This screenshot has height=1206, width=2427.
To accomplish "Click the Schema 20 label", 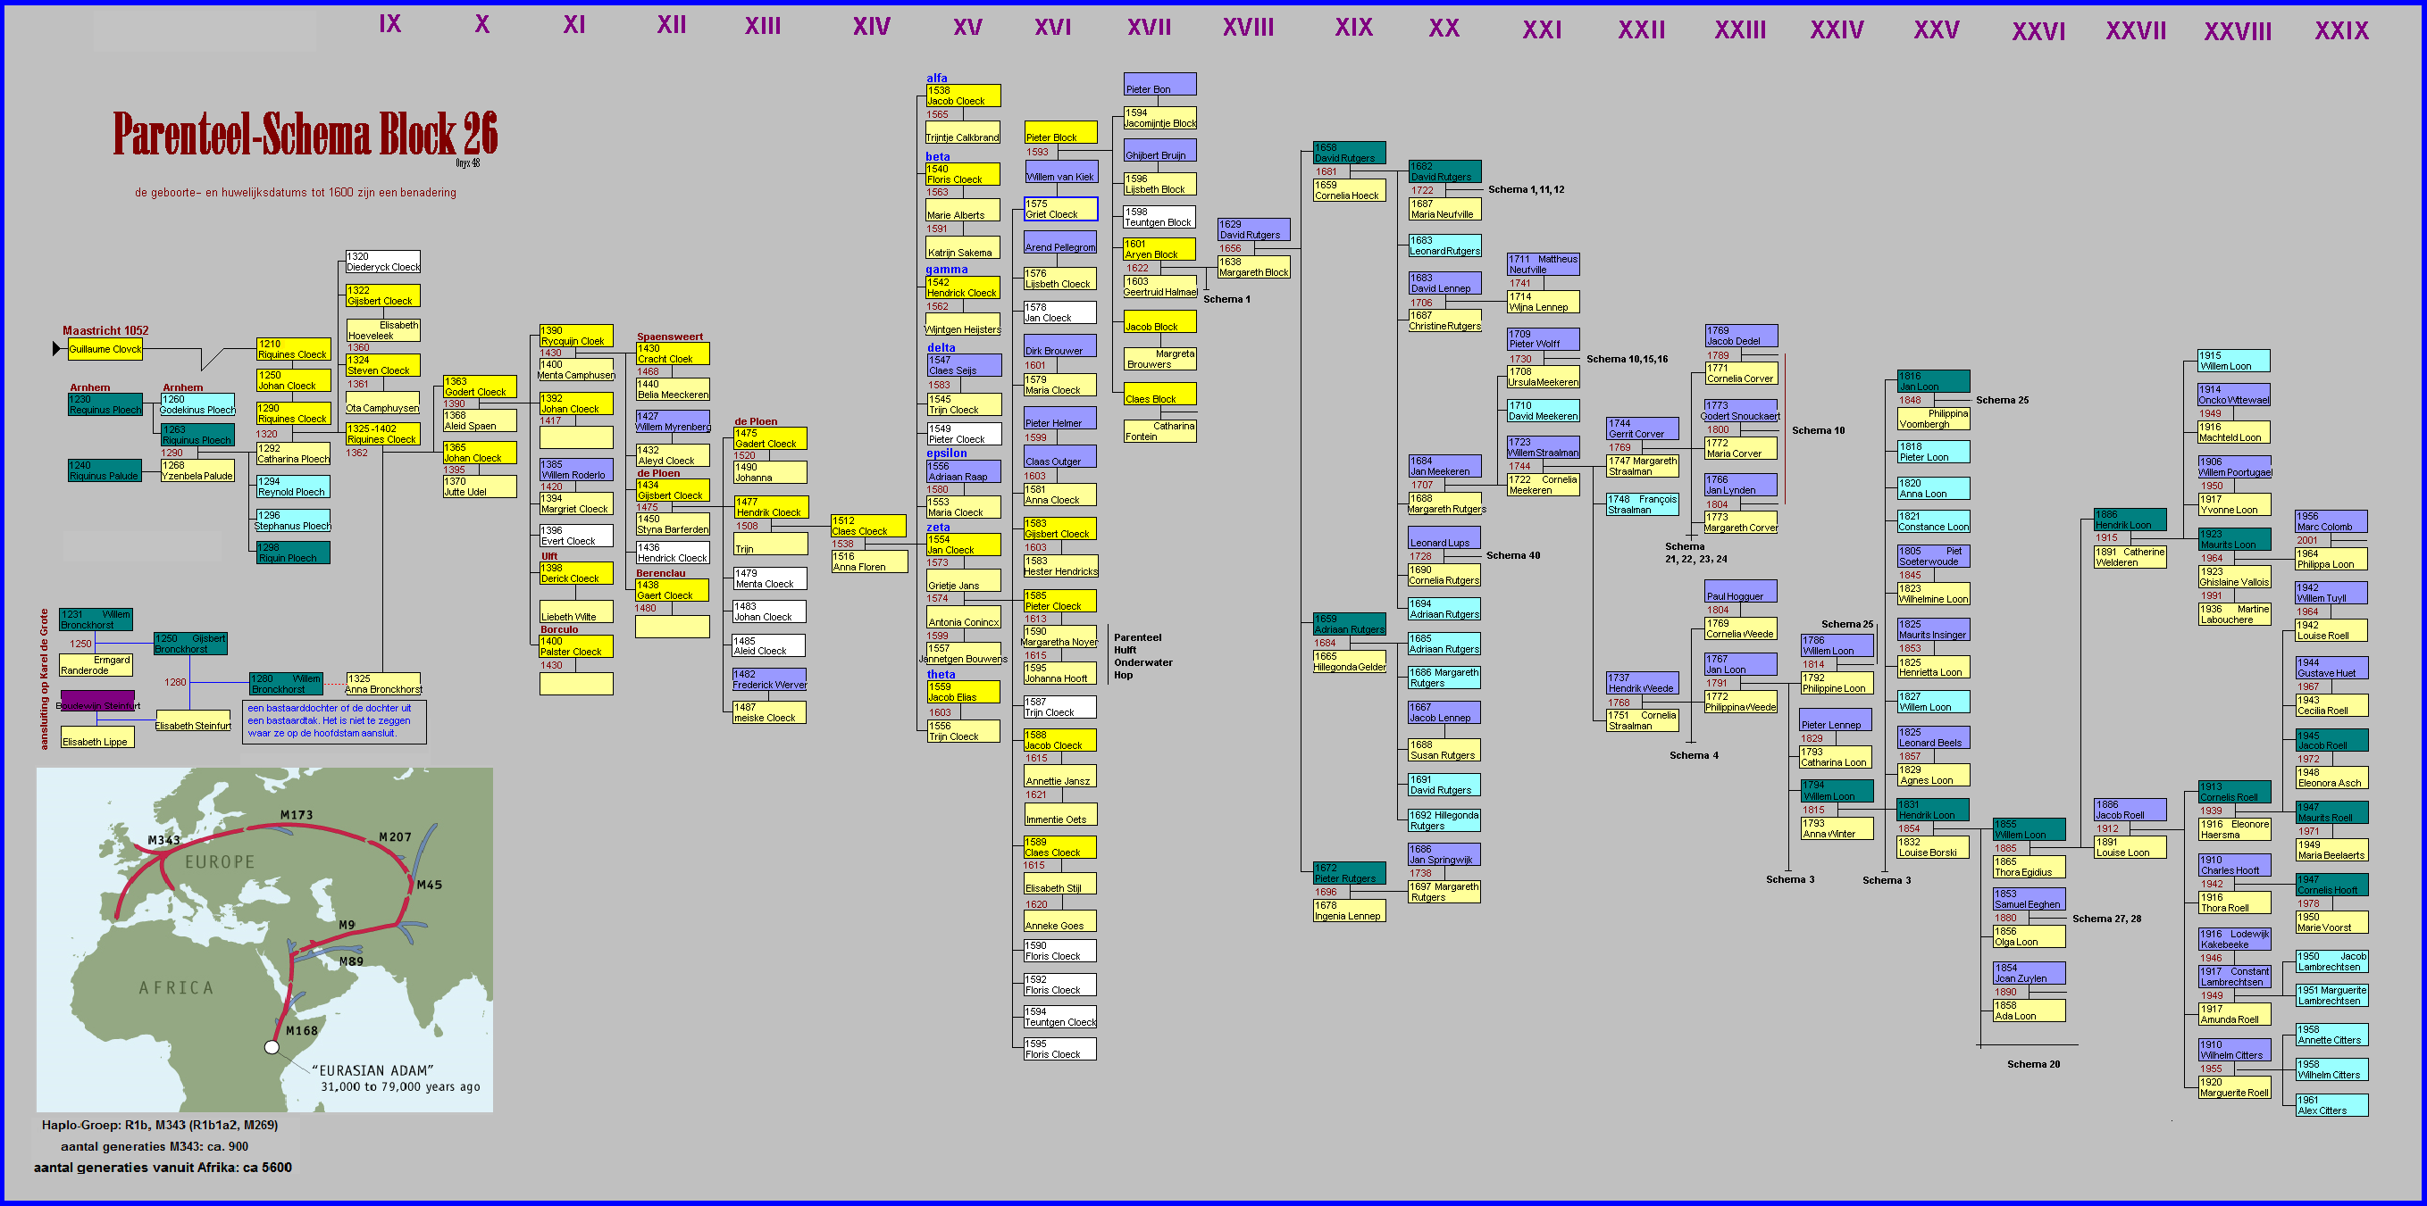I will coord(2032,1065).
